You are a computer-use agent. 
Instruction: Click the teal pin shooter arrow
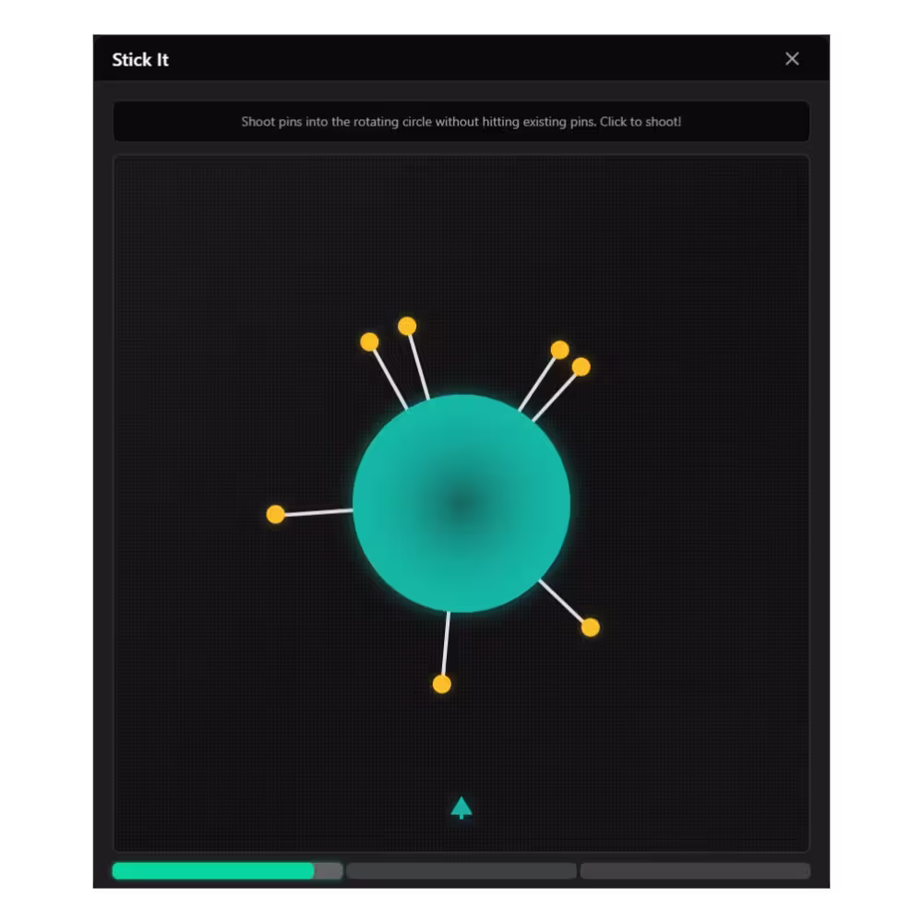click(x=461, y=808)
